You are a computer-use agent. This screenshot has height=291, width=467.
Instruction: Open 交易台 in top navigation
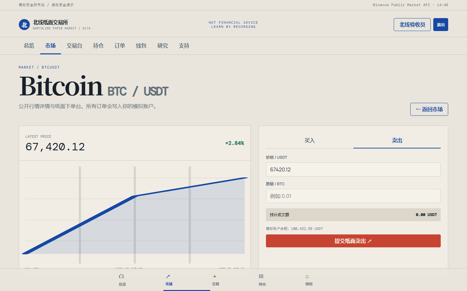click(x=74, y=46)
